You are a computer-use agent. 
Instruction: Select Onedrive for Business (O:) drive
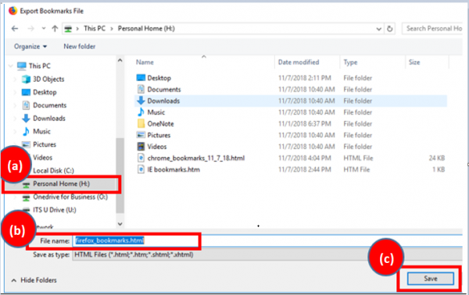pos(70,197)
